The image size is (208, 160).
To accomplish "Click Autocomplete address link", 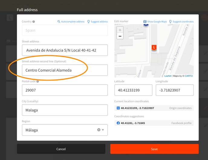I will (x=71, y=22).
